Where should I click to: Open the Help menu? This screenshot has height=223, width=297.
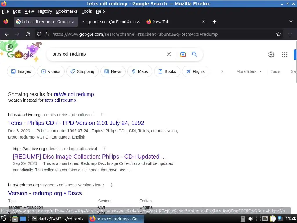tap(100, 11)
